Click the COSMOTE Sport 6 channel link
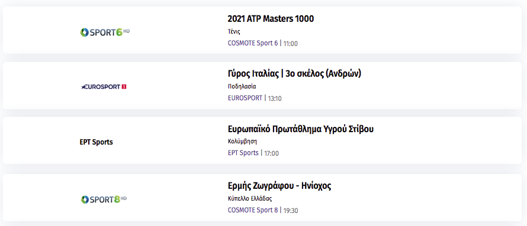Image resolution: width=527 pixels, height=226 pixels. point(253,43)
